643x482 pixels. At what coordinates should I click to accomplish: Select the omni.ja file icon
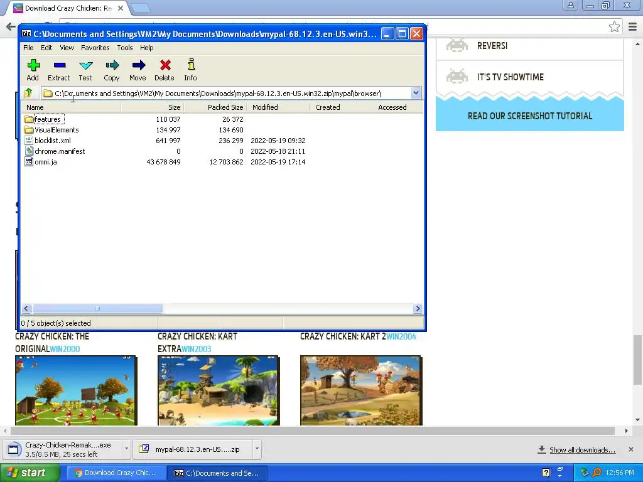[x=29, y=162]
